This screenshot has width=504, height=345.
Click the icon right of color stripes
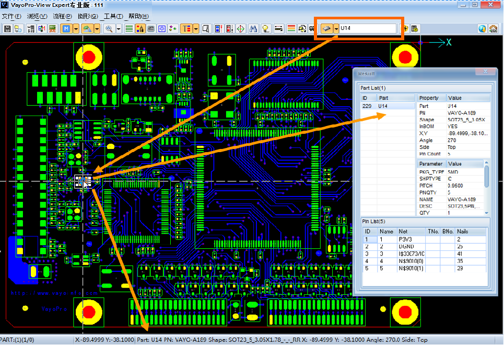(x=302, y=29)
